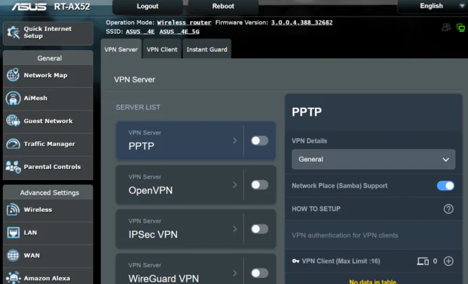468x284 pixels.
Task: Click the SERVER LIST heading
Action: (x=138, y=108)
